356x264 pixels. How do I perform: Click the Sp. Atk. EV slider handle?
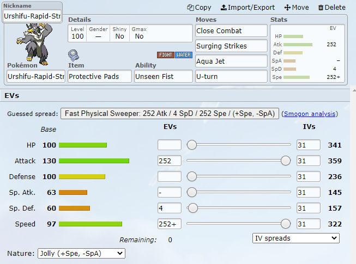pyautogui.click(x=191, y=192)
